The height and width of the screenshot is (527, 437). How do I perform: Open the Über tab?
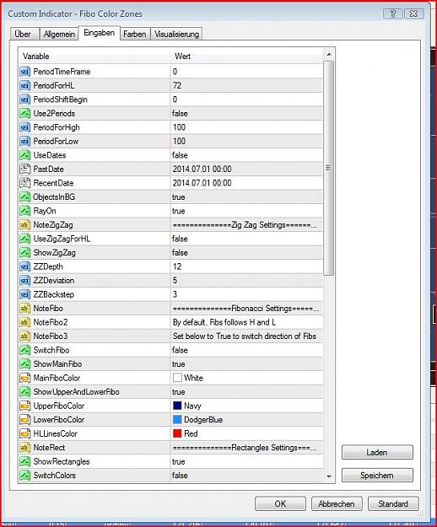click(23, 35)
